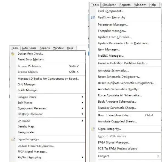162x162 pixels.
Task: Open the Window menu next to Simulator's Reports
Action: click(x=140, y=5)
